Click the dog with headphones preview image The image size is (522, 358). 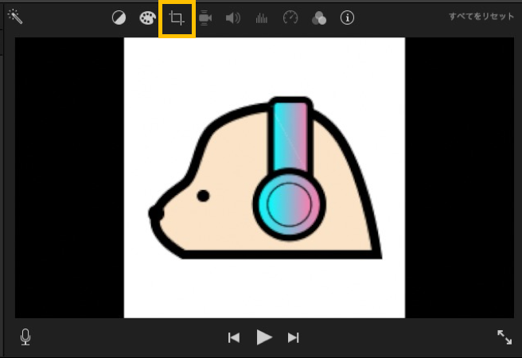pyautogui.click(x=264, y=177)
